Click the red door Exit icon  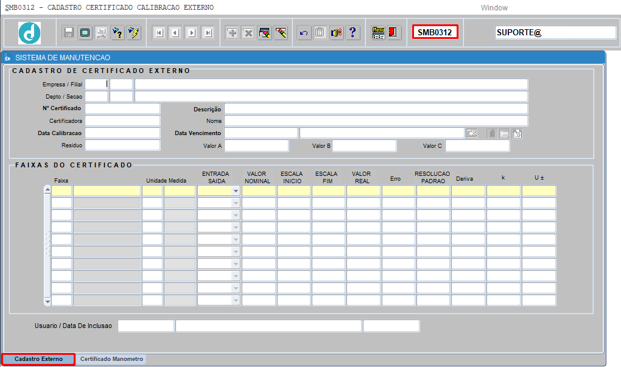pyautogui.click(x=393, y=32)
